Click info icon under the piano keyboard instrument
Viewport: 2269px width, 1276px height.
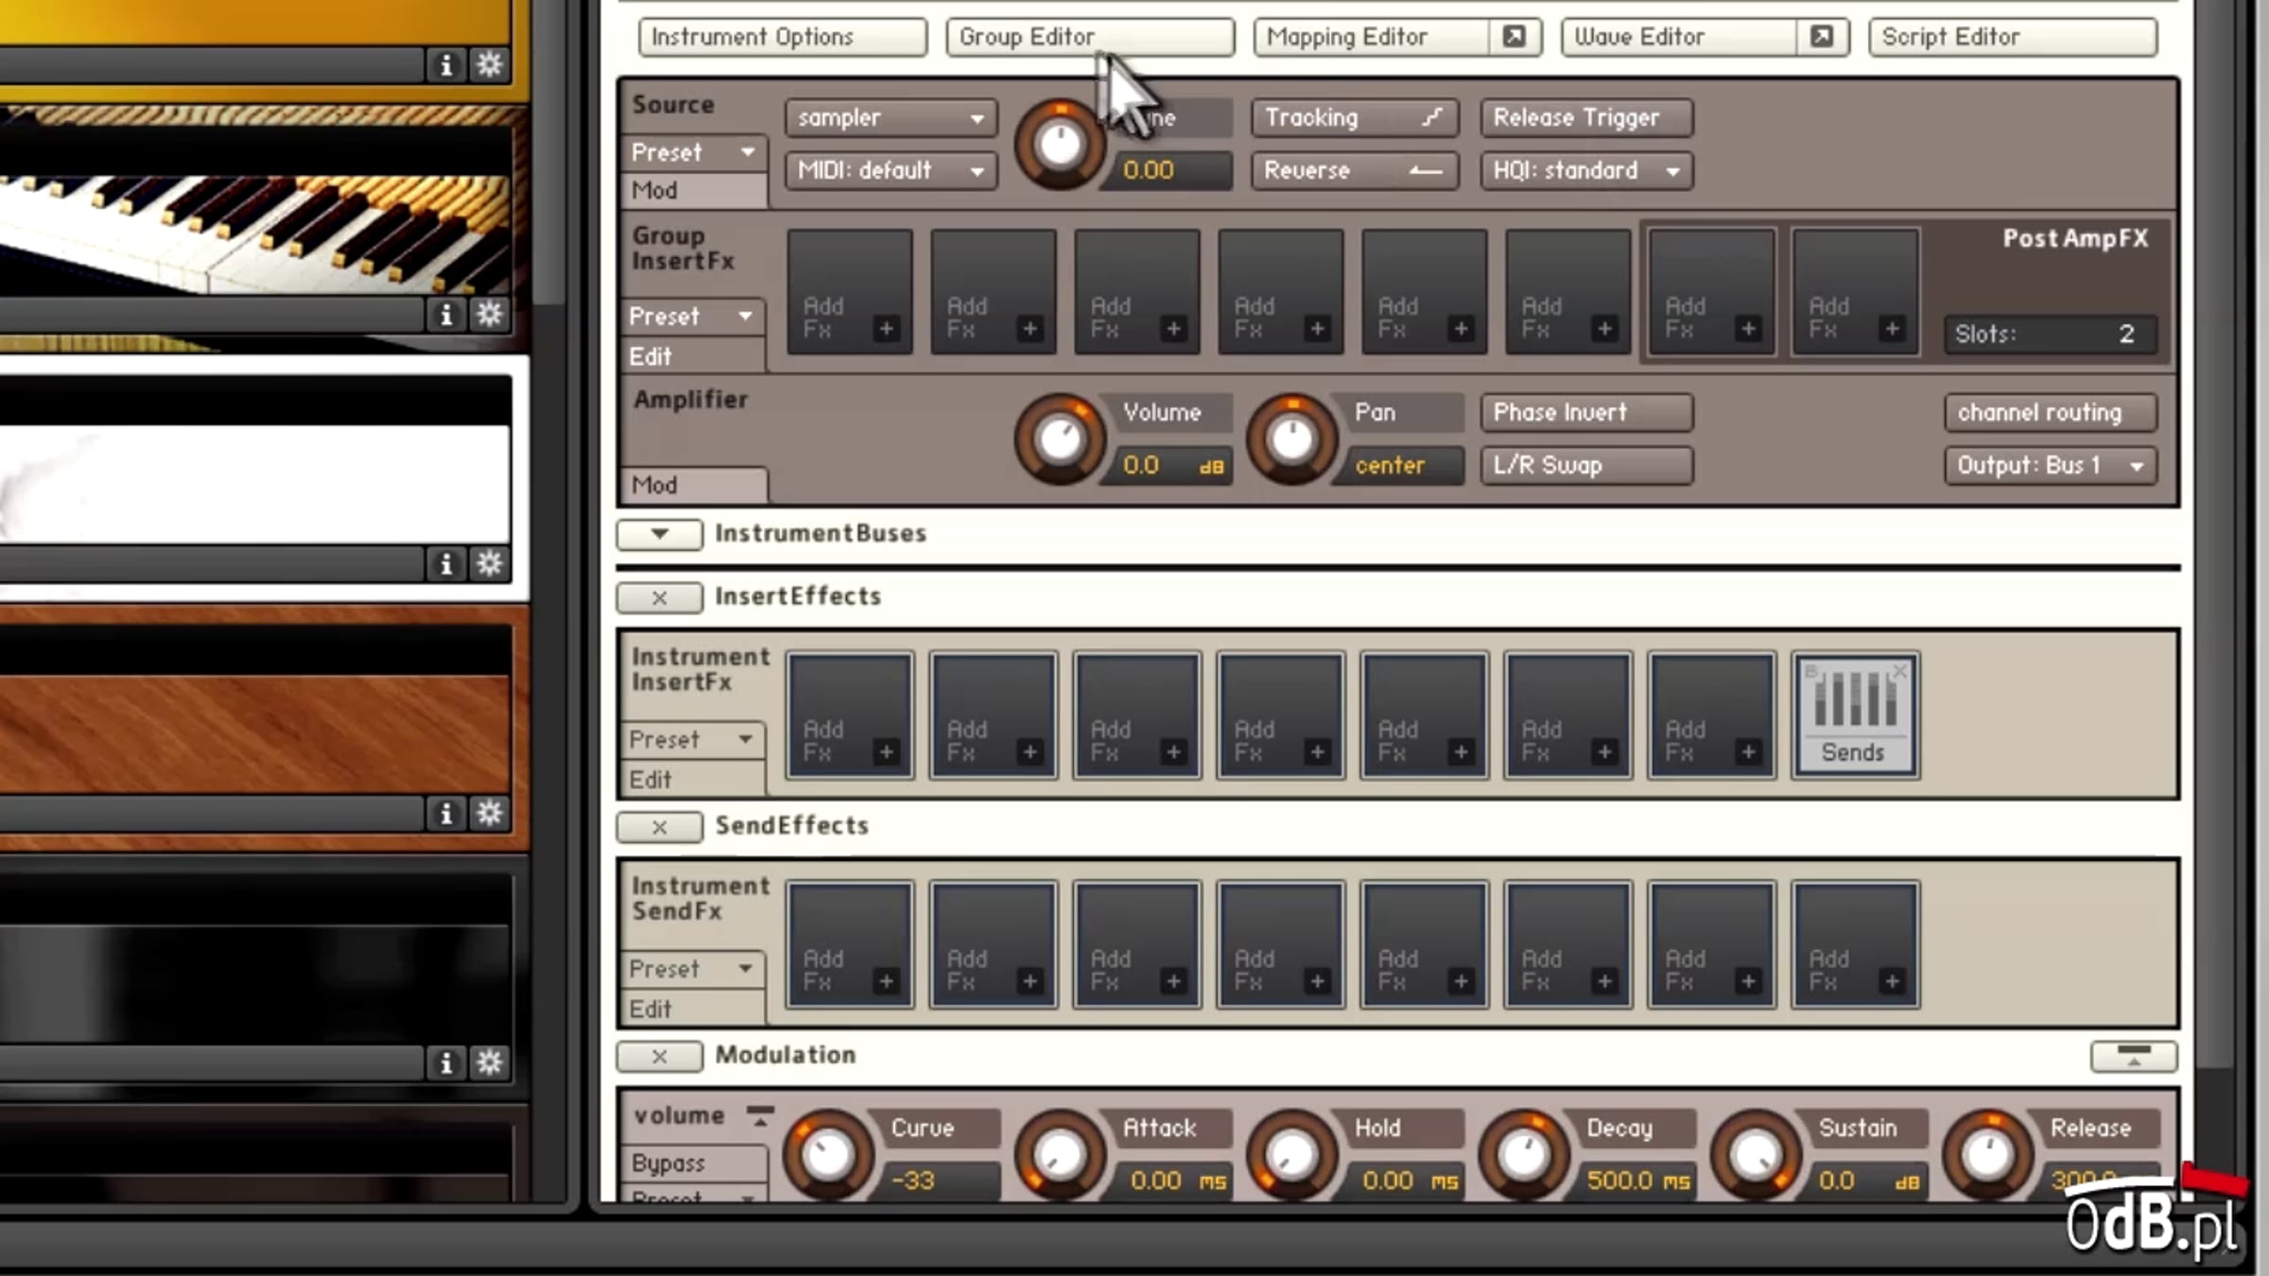(446, 315)
